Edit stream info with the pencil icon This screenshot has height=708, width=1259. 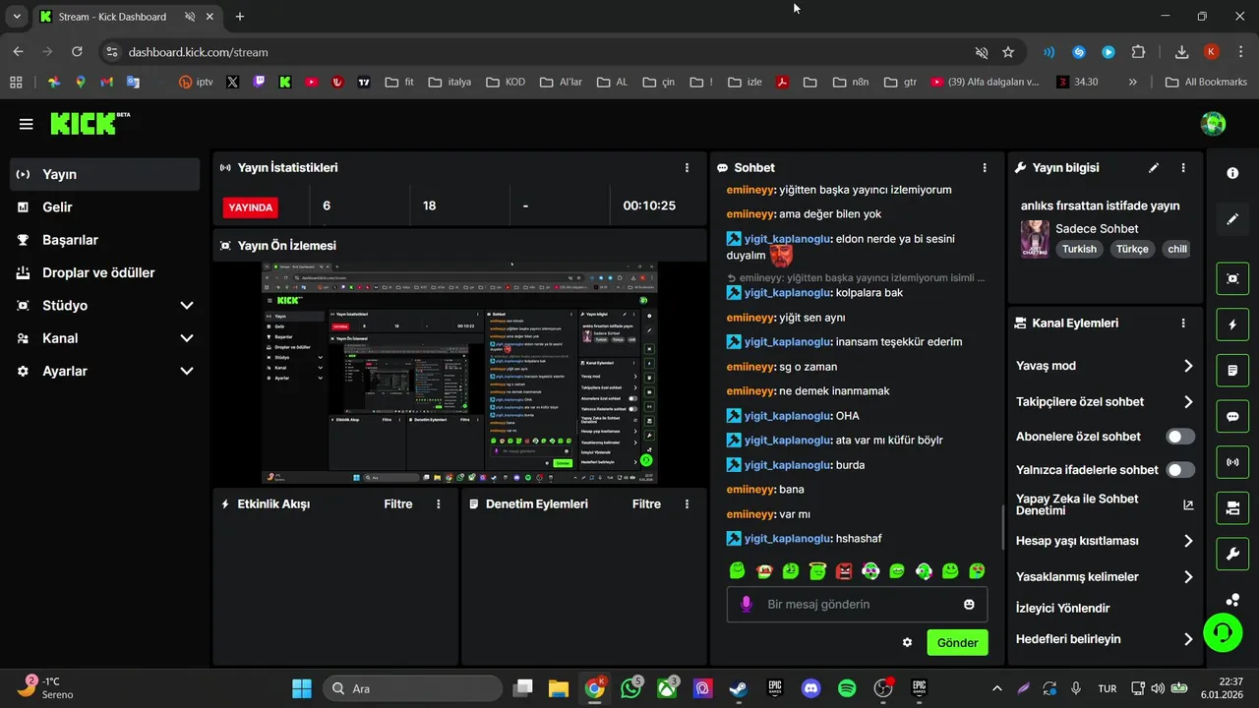pos(1154,168)
